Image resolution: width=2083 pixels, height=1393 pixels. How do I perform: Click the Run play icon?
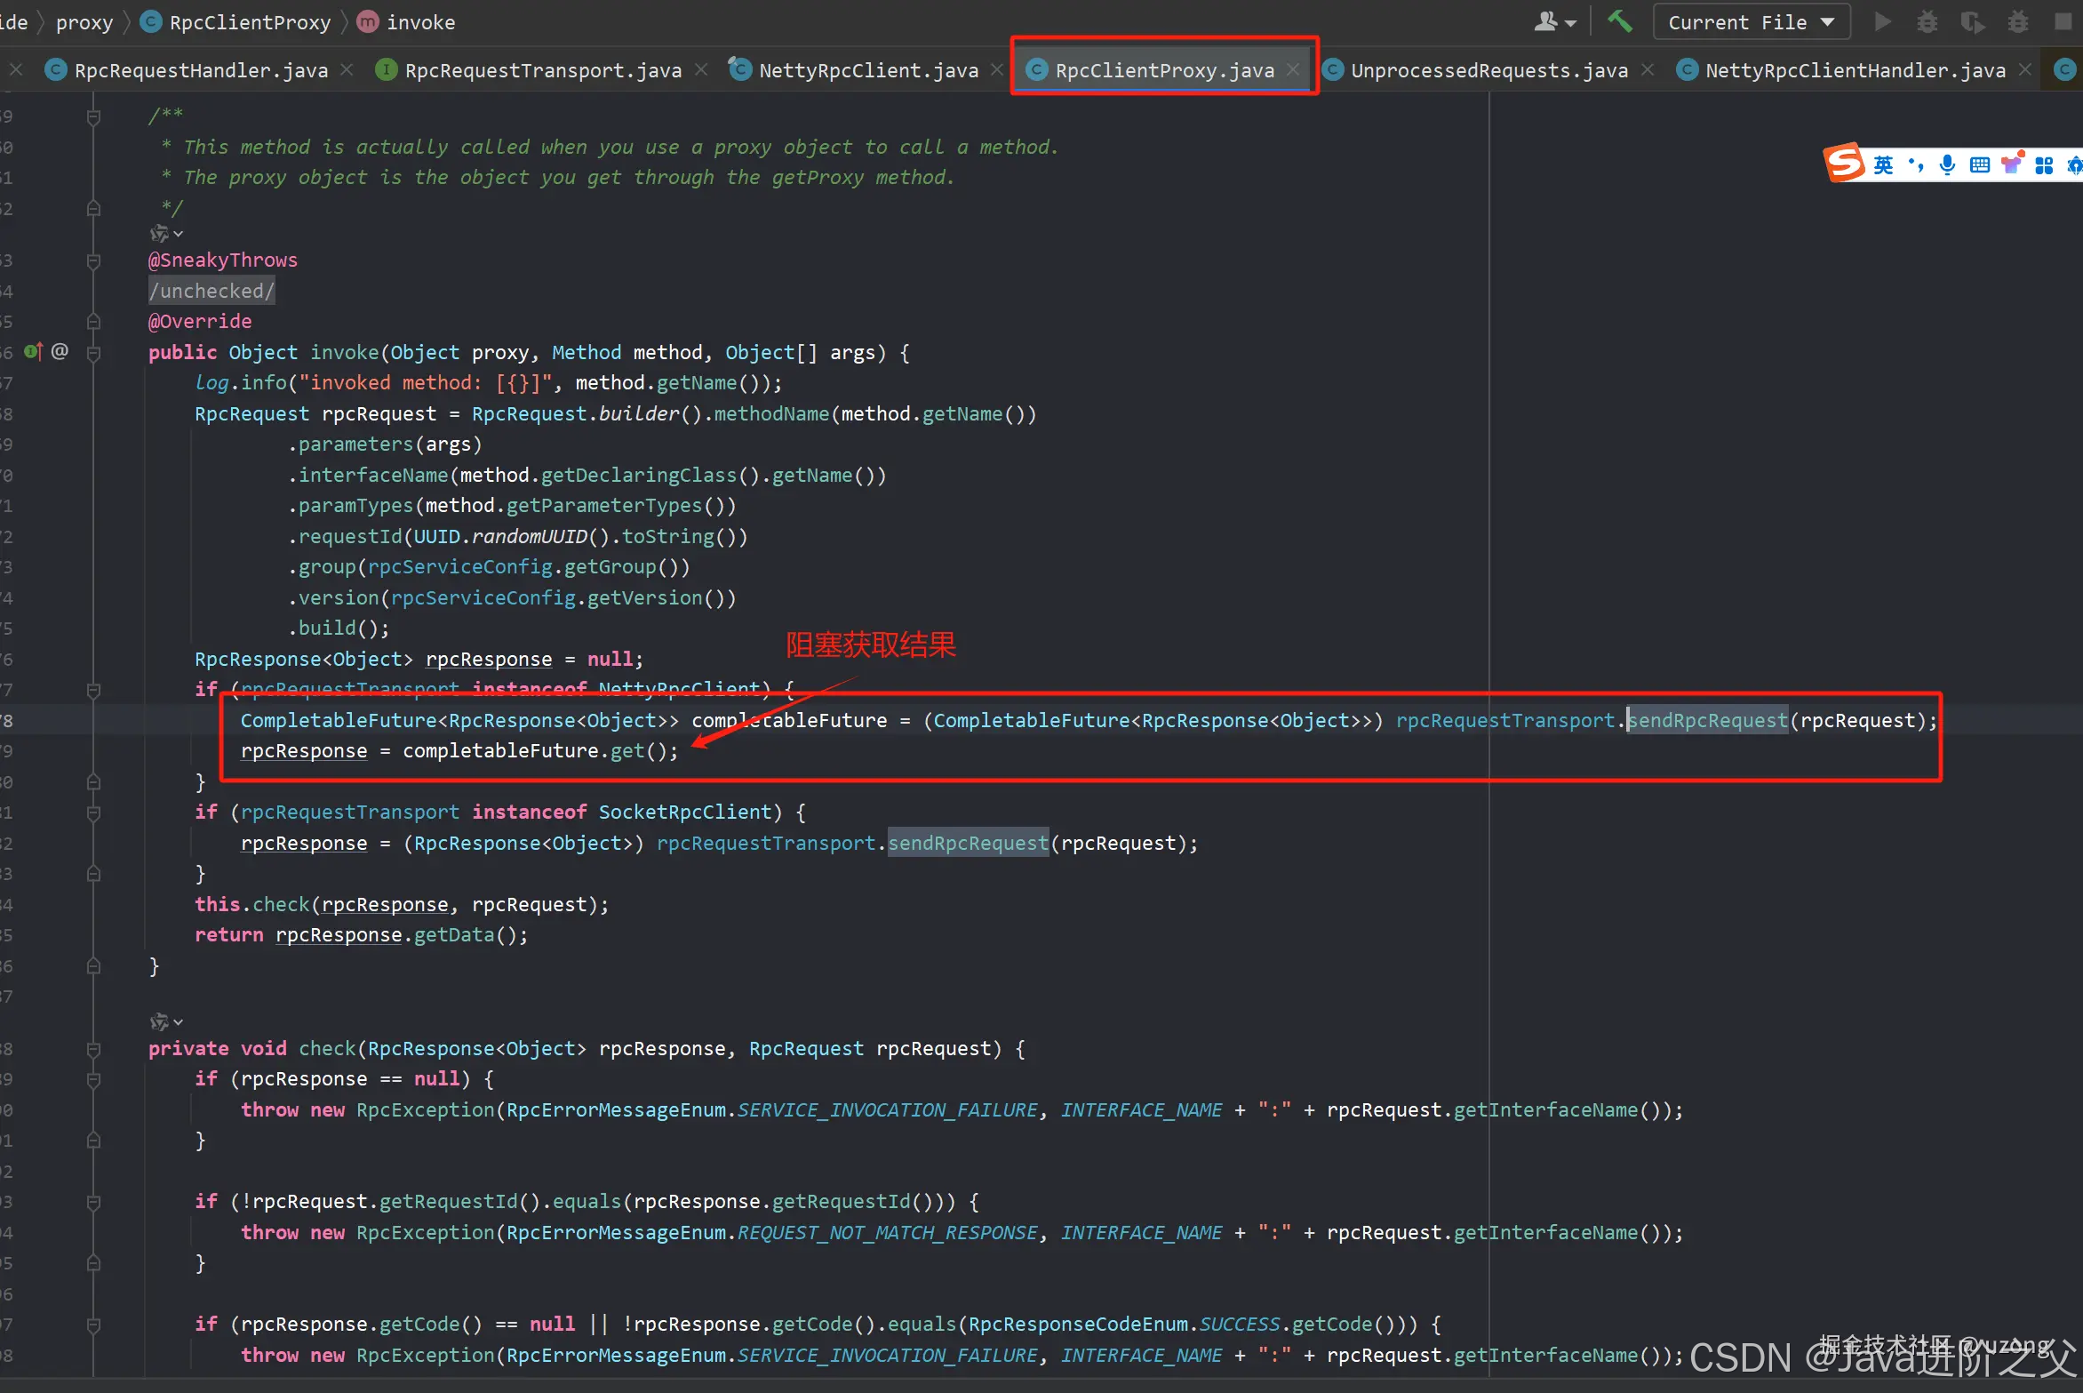click(x=1881, y=21)
